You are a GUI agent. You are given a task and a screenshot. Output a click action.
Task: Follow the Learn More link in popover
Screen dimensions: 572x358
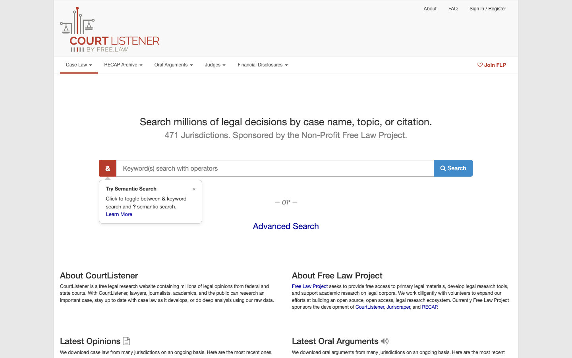tap(119, 214)
